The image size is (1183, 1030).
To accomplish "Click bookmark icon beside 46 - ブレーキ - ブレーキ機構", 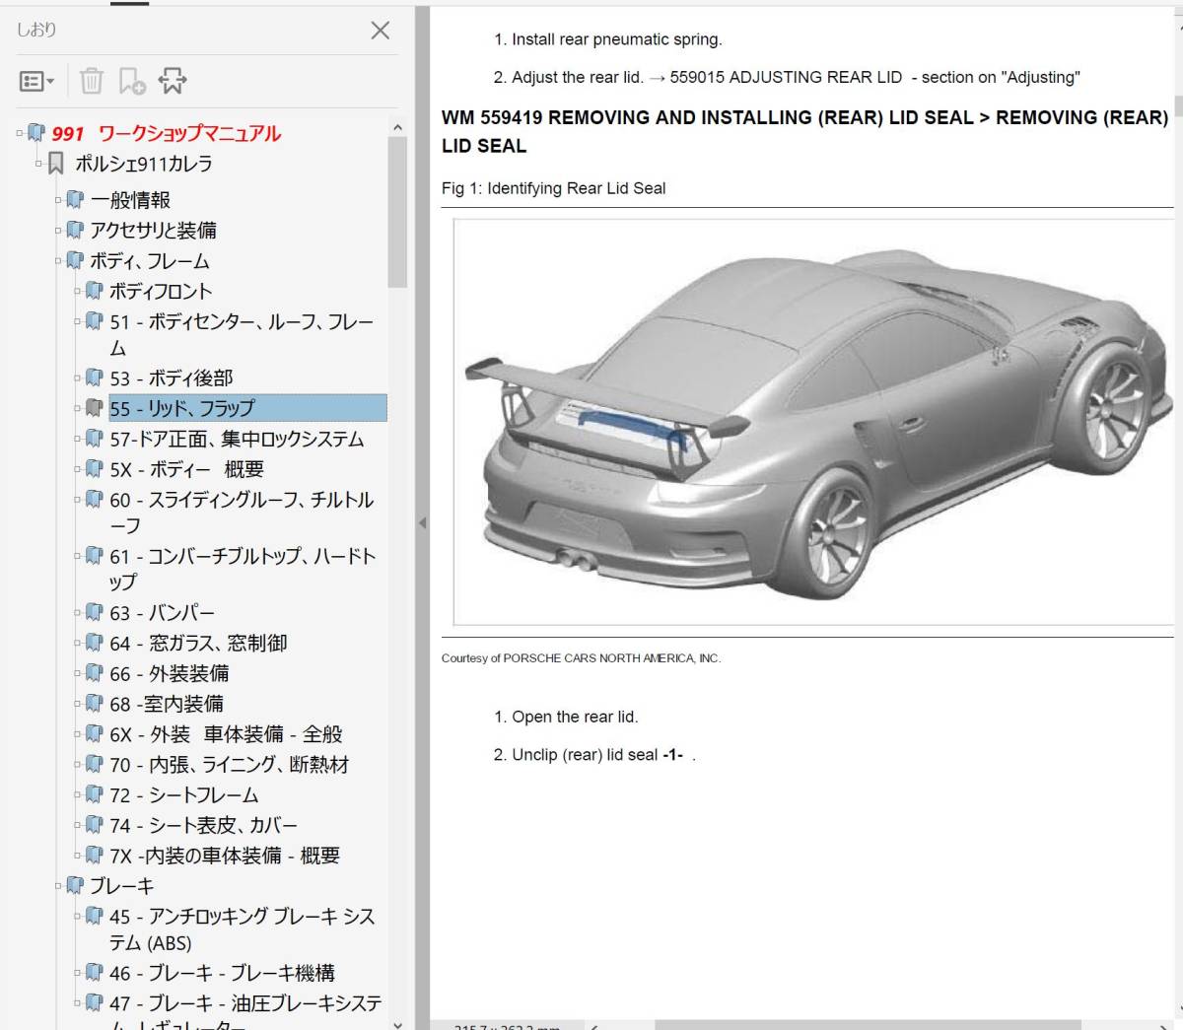I will pos(95,973).
